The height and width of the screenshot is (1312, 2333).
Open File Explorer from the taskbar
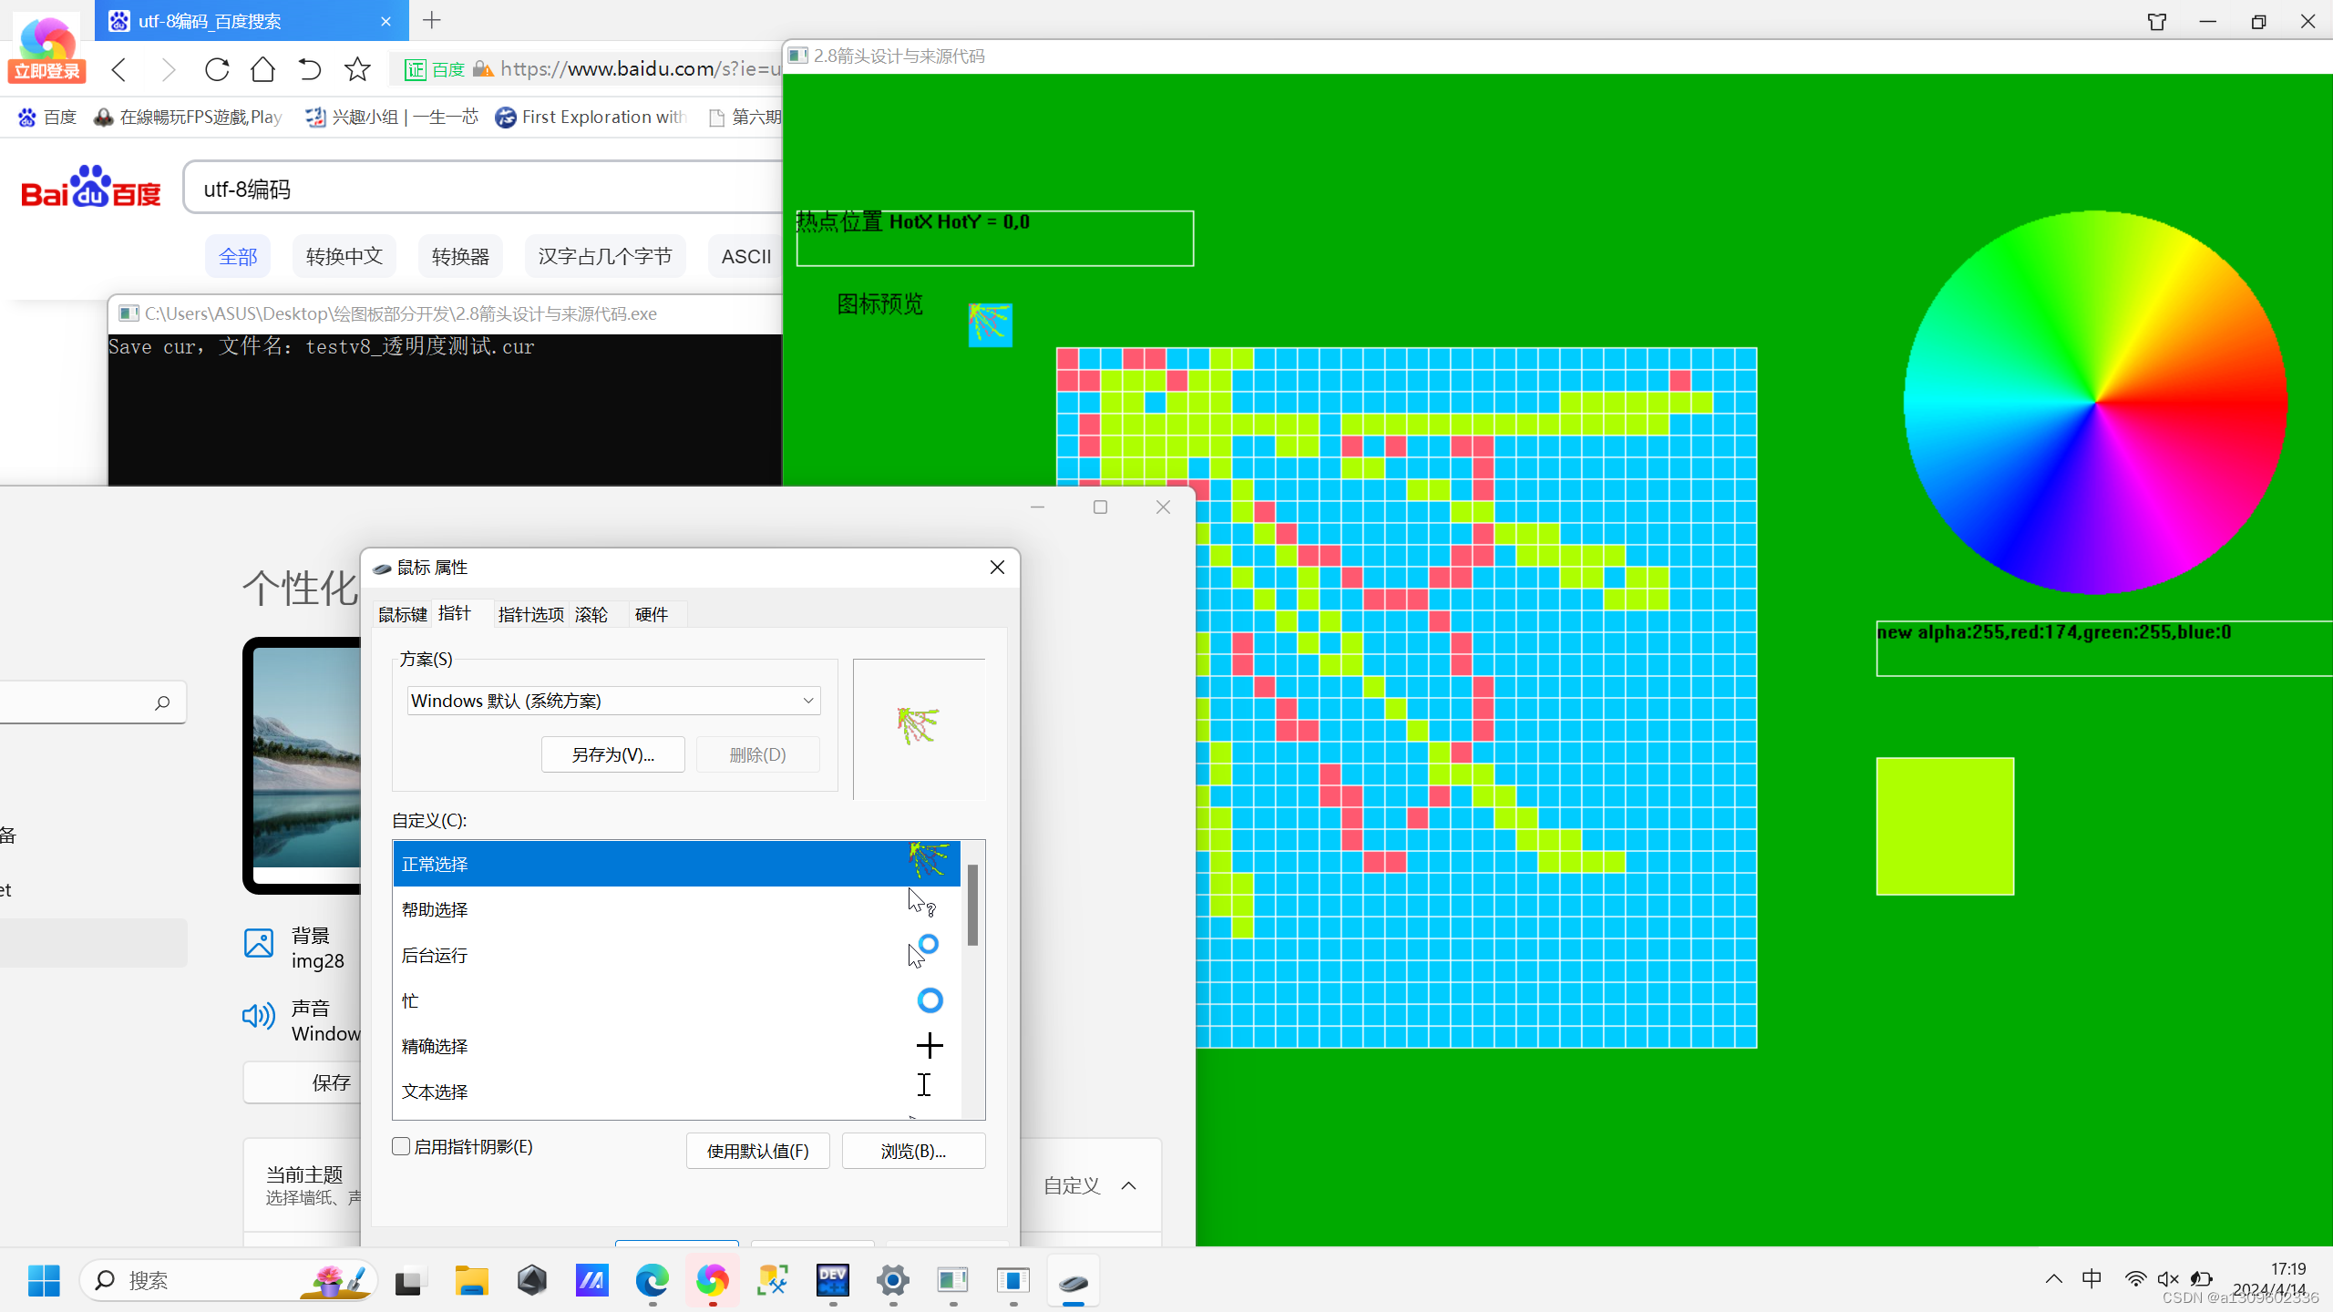tap(471, 1280)
